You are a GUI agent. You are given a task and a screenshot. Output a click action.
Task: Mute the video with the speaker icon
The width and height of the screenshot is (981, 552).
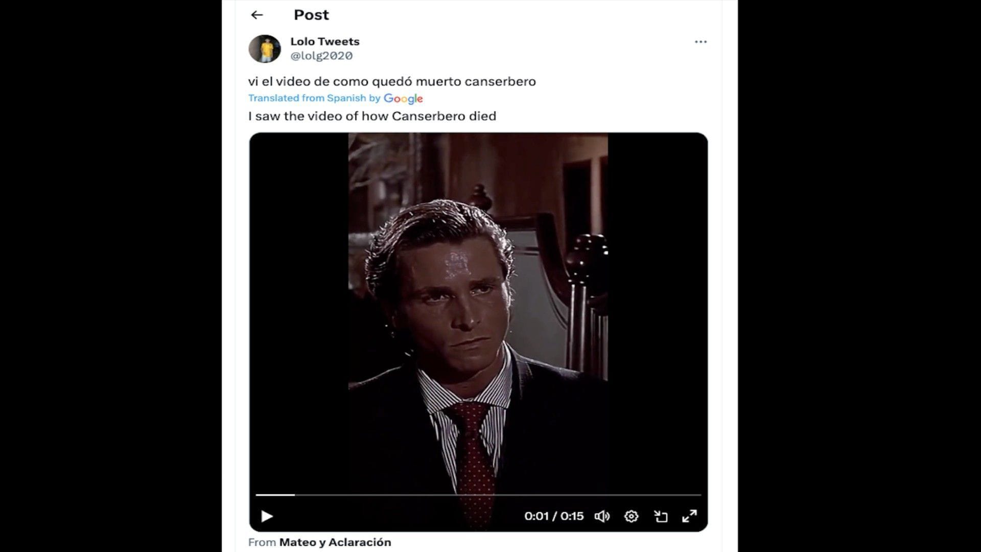tap(602, 516)
